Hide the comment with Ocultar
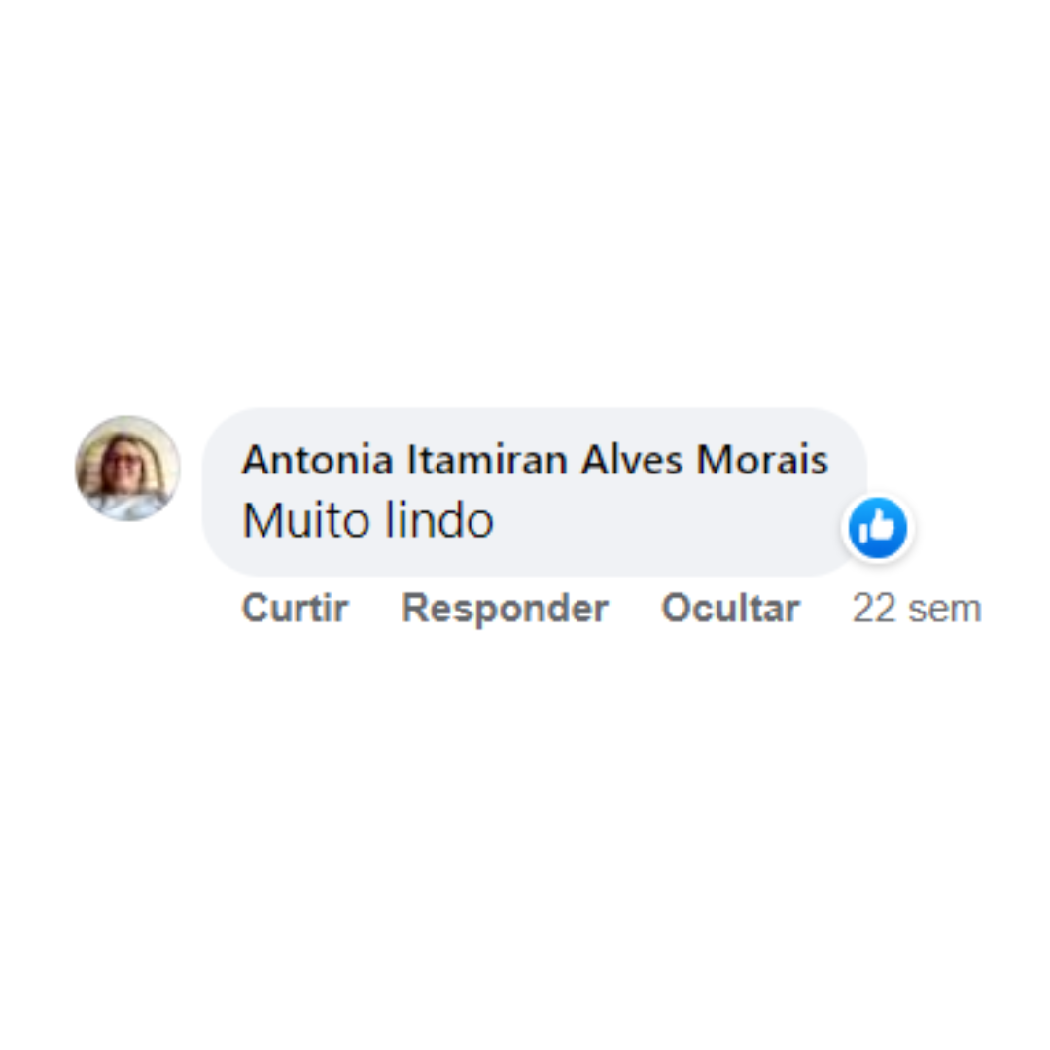This screenshot has height=1050, width=1050. pyautogui.click(x=730, y=608)
